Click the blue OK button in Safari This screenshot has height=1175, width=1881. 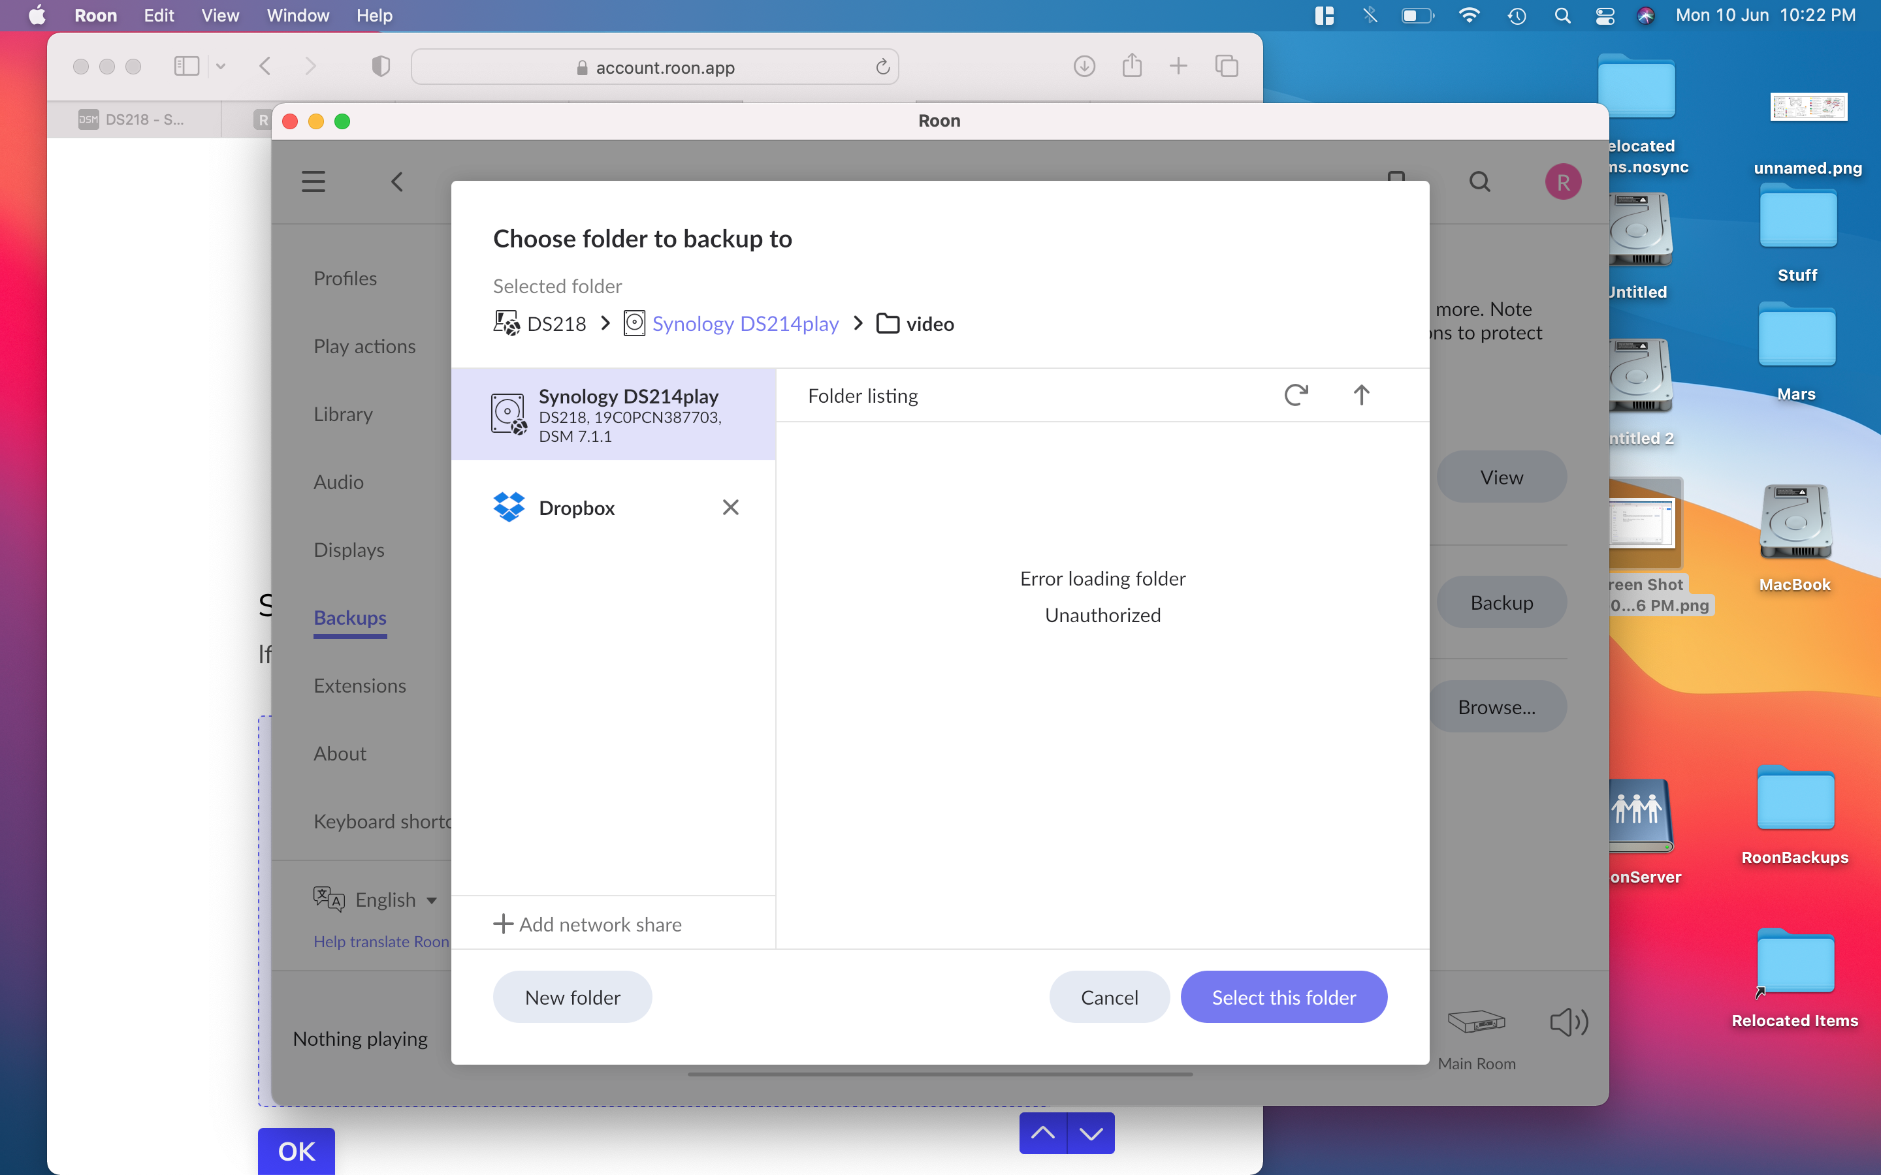point(296,1151)
